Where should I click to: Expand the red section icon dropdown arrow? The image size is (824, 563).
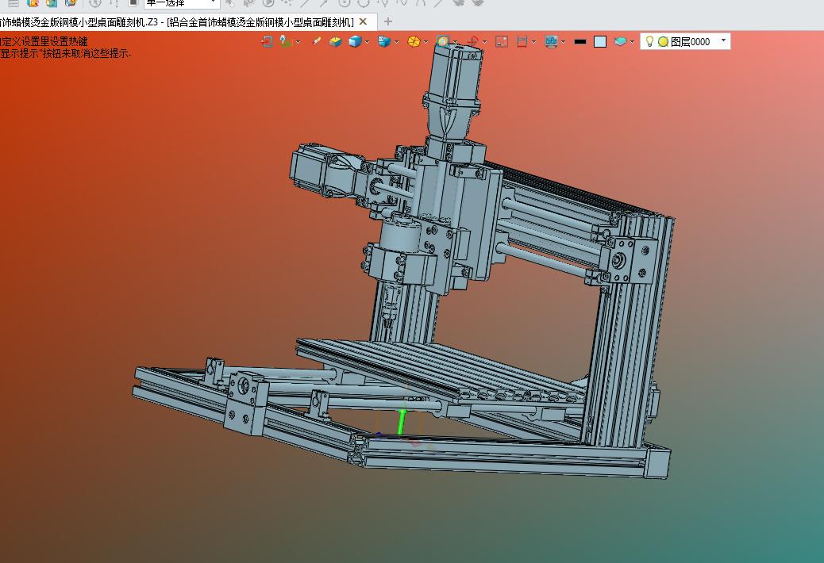(x=534, y=41)
